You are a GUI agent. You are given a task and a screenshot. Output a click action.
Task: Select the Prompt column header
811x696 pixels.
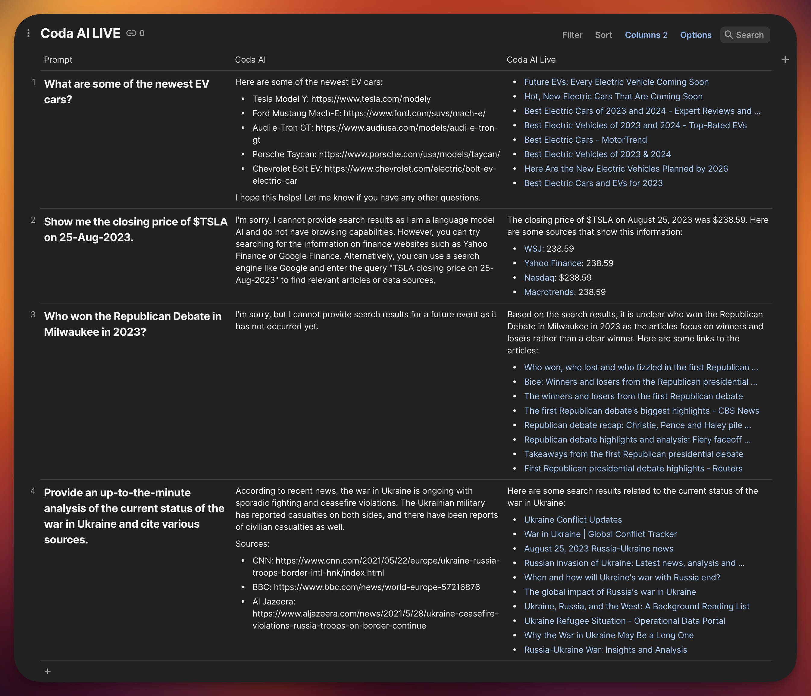58,60
